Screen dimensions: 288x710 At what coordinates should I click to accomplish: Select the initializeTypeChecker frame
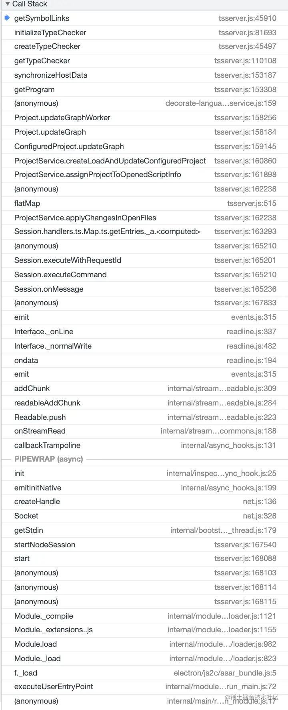[50, 33]
